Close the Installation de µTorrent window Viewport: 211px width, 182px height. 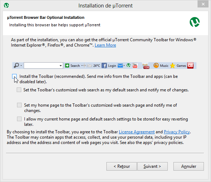tap(203, 4)
